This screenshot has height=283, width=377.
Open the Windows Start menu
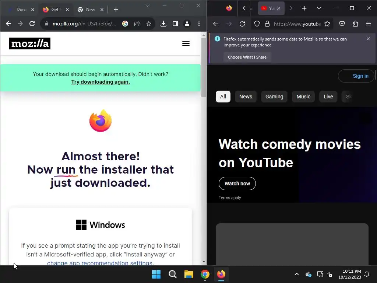point(156,274)
